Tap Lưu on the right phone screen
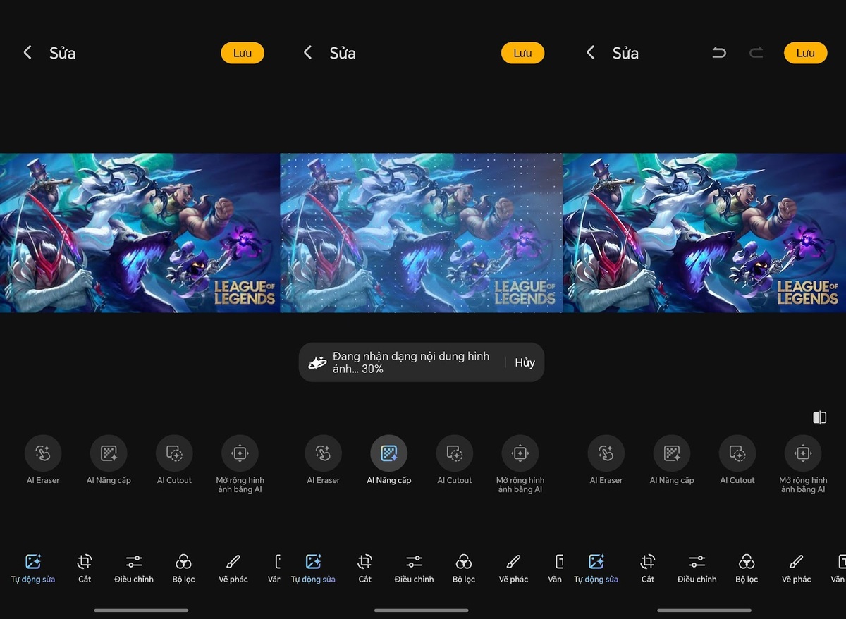The image size is (846, 619). click(x=805, y=53)
